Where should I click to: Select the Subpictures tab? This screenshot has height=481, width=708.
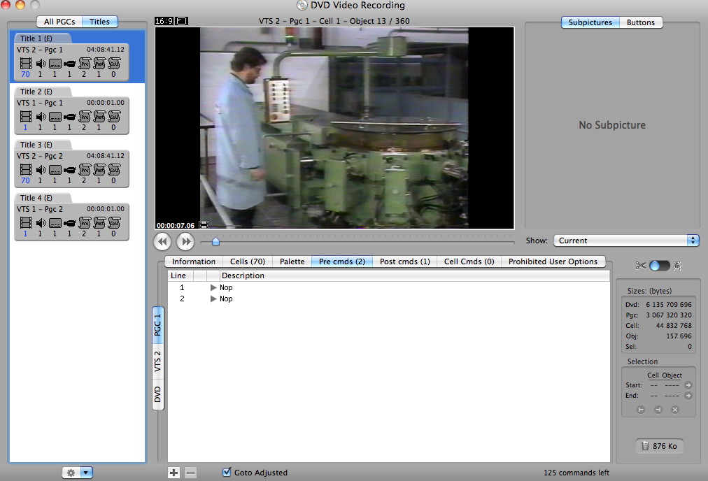pyautogui.click(x=590, y=22)
